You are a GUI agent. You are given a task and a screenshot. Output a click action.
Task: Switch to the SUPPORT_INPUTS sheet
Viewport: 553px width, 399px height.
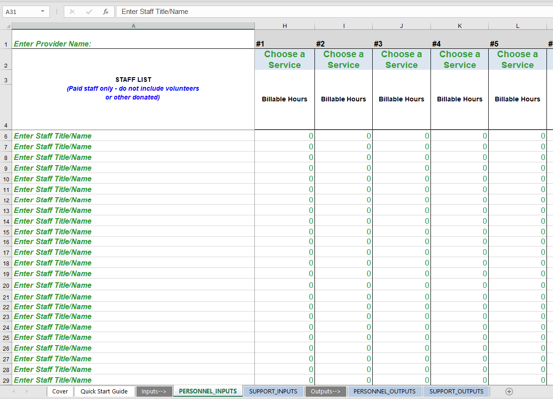coord(273,391)
